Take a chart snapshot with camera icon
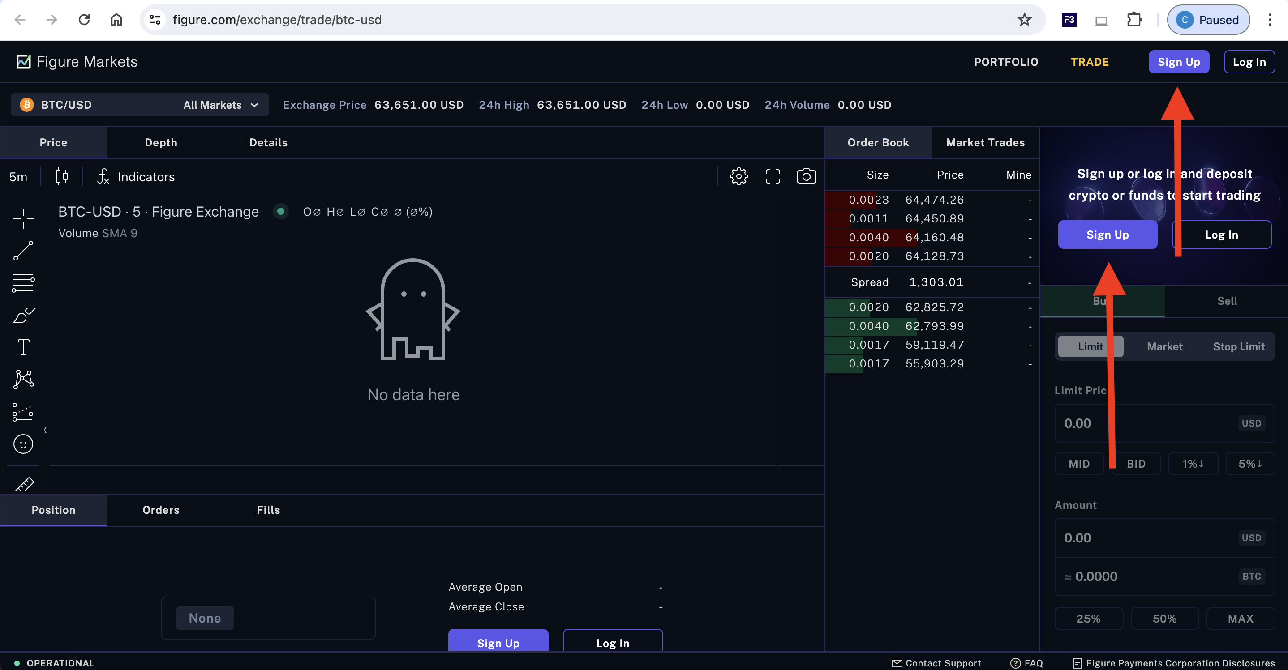The height and width of the screenshot is (670, 1288). pyautogui.click(x=806, y=176)
